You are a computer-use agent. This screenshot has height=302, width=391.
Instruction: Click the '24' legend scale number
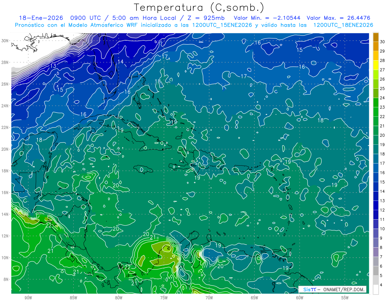(x=383, y=98)
